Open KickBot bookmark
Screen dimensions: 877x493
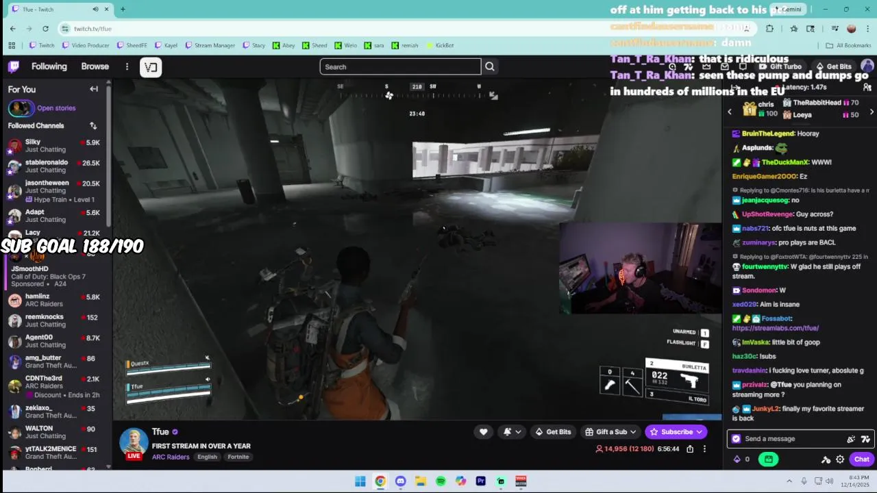click(440, 45)
